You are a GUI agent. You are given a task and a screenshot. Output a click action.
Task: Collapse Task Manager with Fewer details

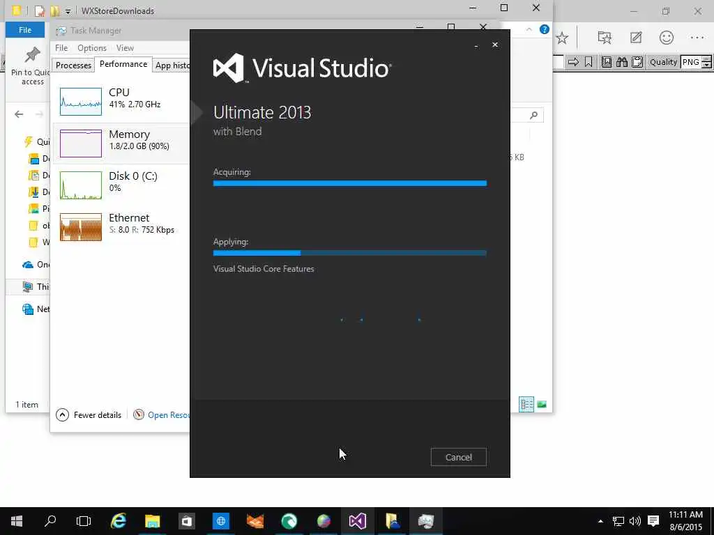coord(89,415)
